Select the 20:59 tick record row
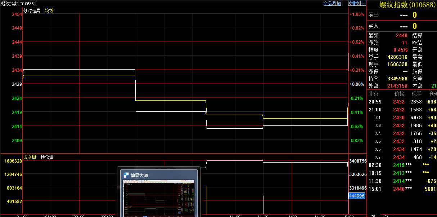Viewport: 437px width, 217px height. pos(402,102)
